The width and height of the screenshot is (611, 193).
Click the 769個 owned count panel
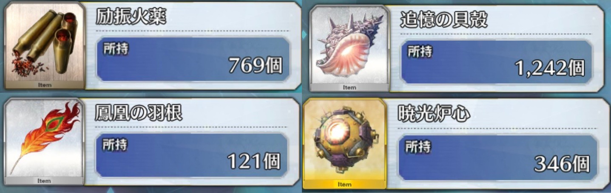click(193, 59)
